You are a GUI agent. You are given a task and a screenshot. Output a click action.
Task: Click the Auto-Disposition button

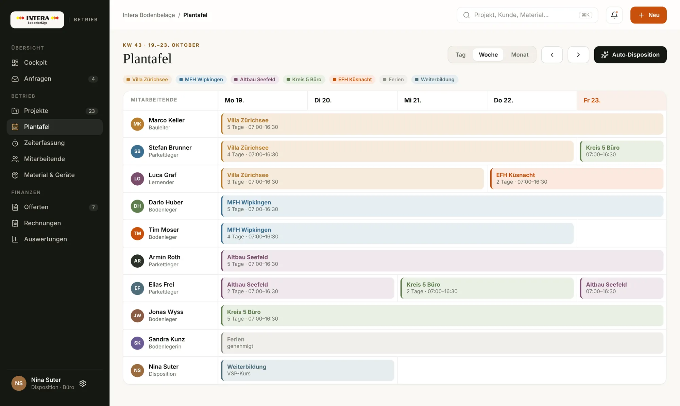coord(630,55)
